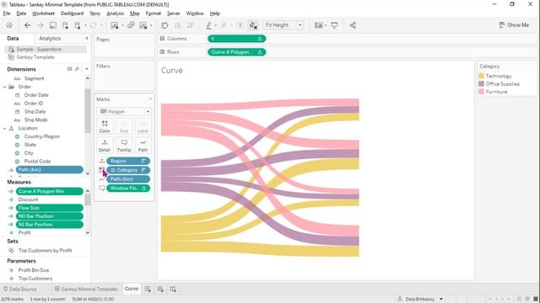This screenshot has height=303, width=540.
Task: Click the Fix axes pin icon
Action: [253, 25]
